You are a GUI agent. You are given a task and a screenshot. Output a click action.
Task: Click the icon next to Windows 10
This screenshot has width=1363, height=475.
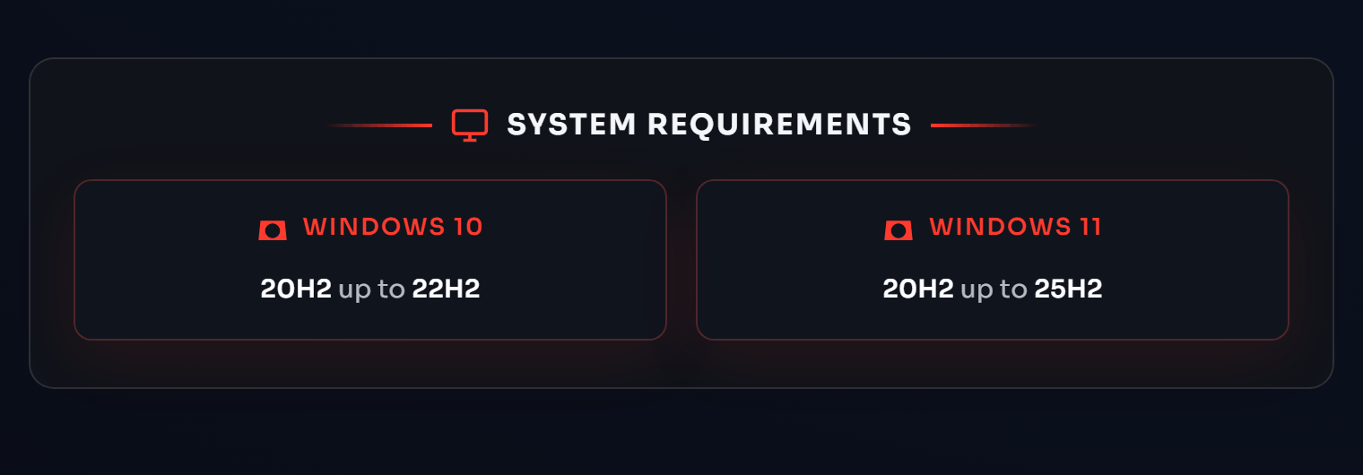pos(273,230)
